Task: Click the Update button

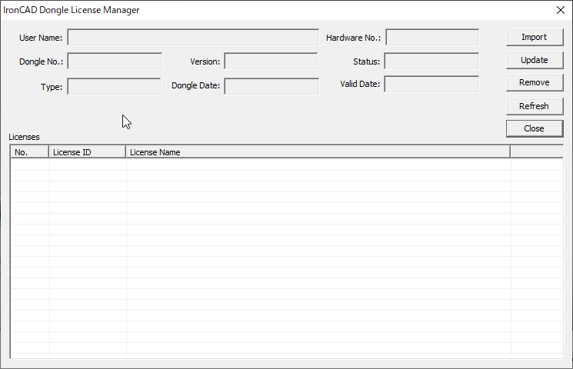Action: (x=535, y=60)
